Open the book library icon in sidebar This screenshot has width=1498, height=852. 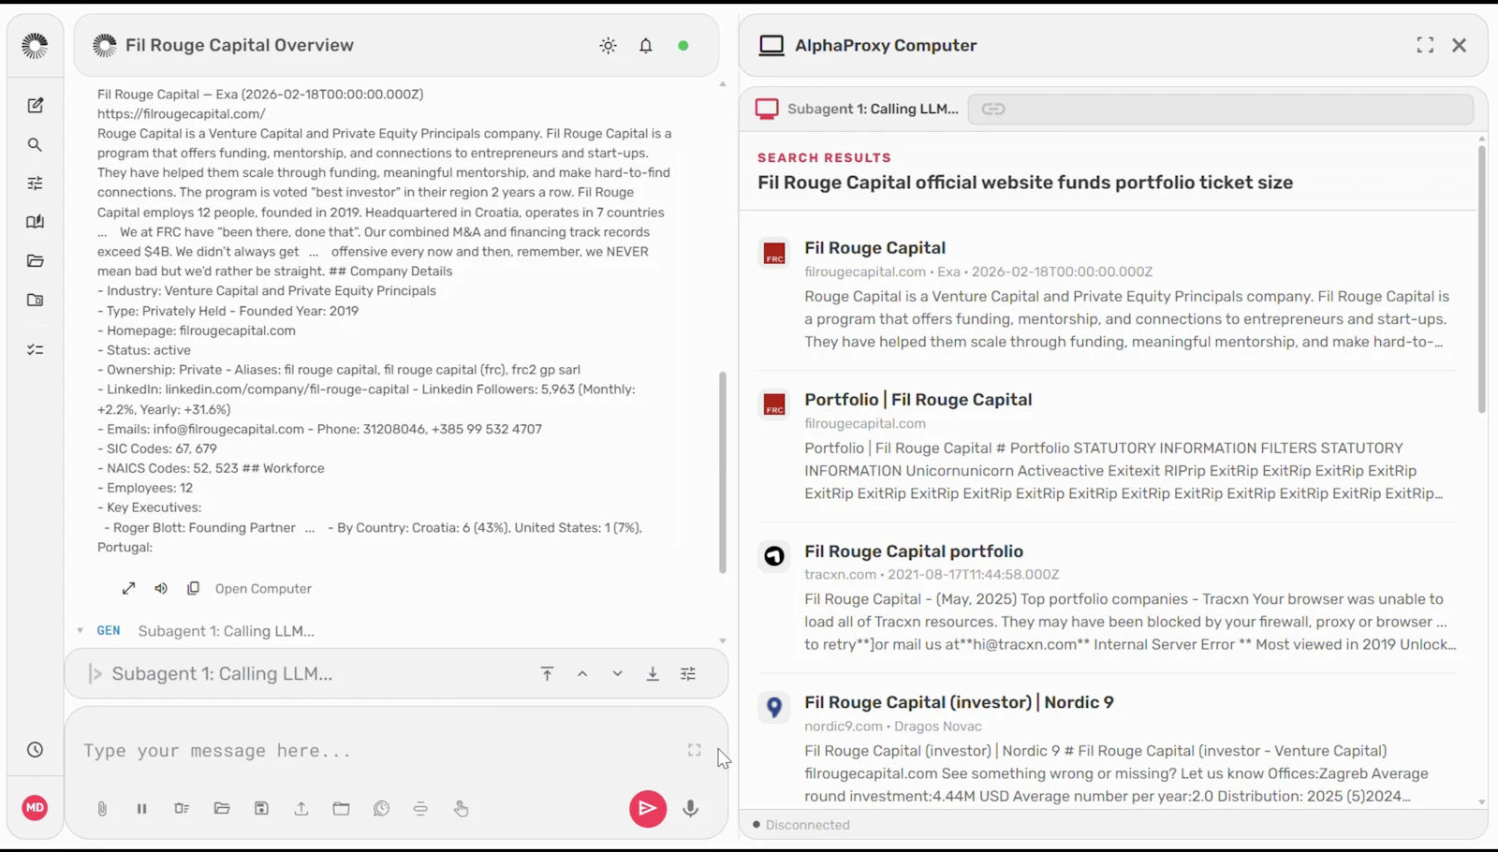click(x=35, y=222)
